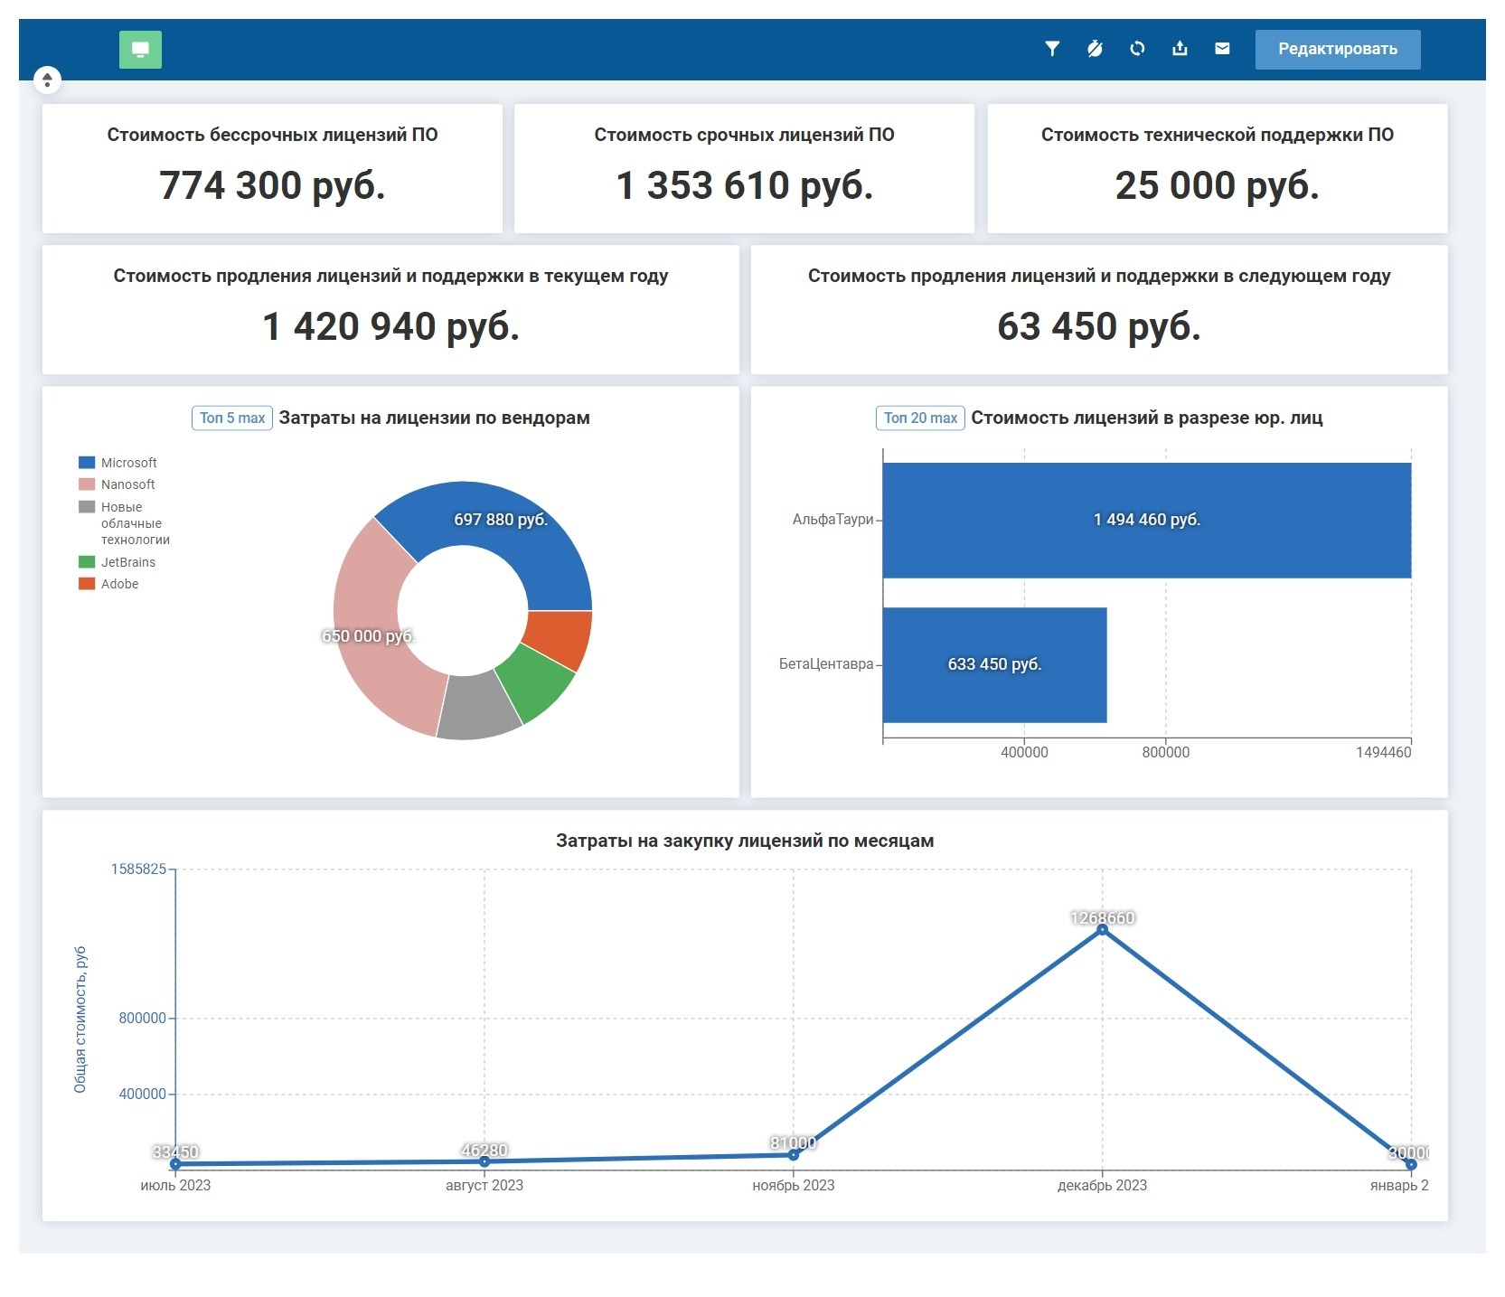1505x1297 pixels.
Task: Toggle Microsoft in the vendor chart legend
Action: click(128, 462)
